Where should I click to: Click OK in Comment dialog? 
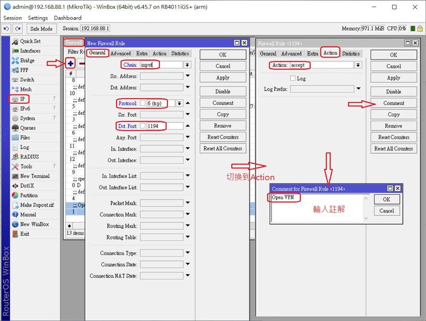[386, 199]
